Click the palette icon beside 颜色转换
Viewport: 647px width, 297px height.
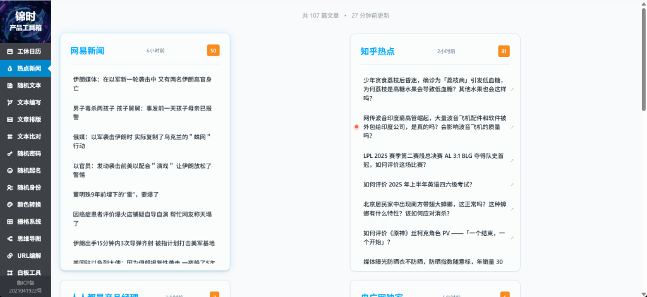click(10, 205)
